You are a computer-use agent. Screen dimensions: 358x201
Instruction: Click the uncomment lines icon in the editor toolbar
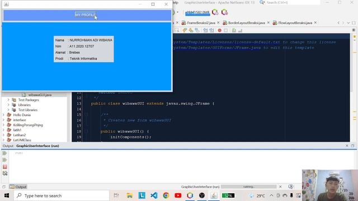pos(240,30)
